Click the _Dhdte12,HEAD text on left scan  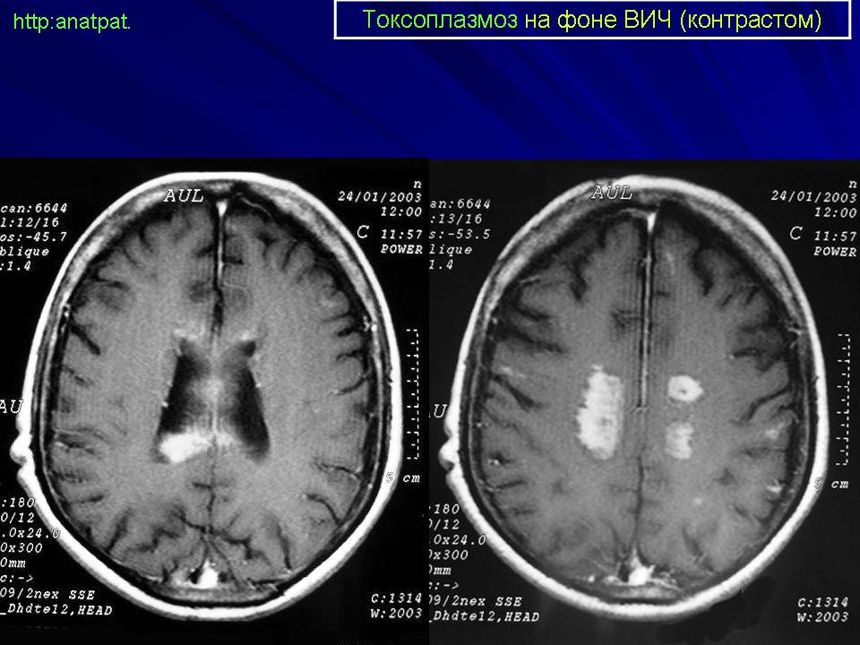[45, 609]
